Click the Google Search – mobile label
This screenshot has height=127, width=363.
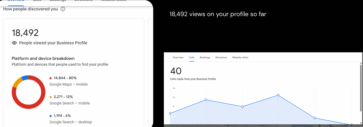70,103
